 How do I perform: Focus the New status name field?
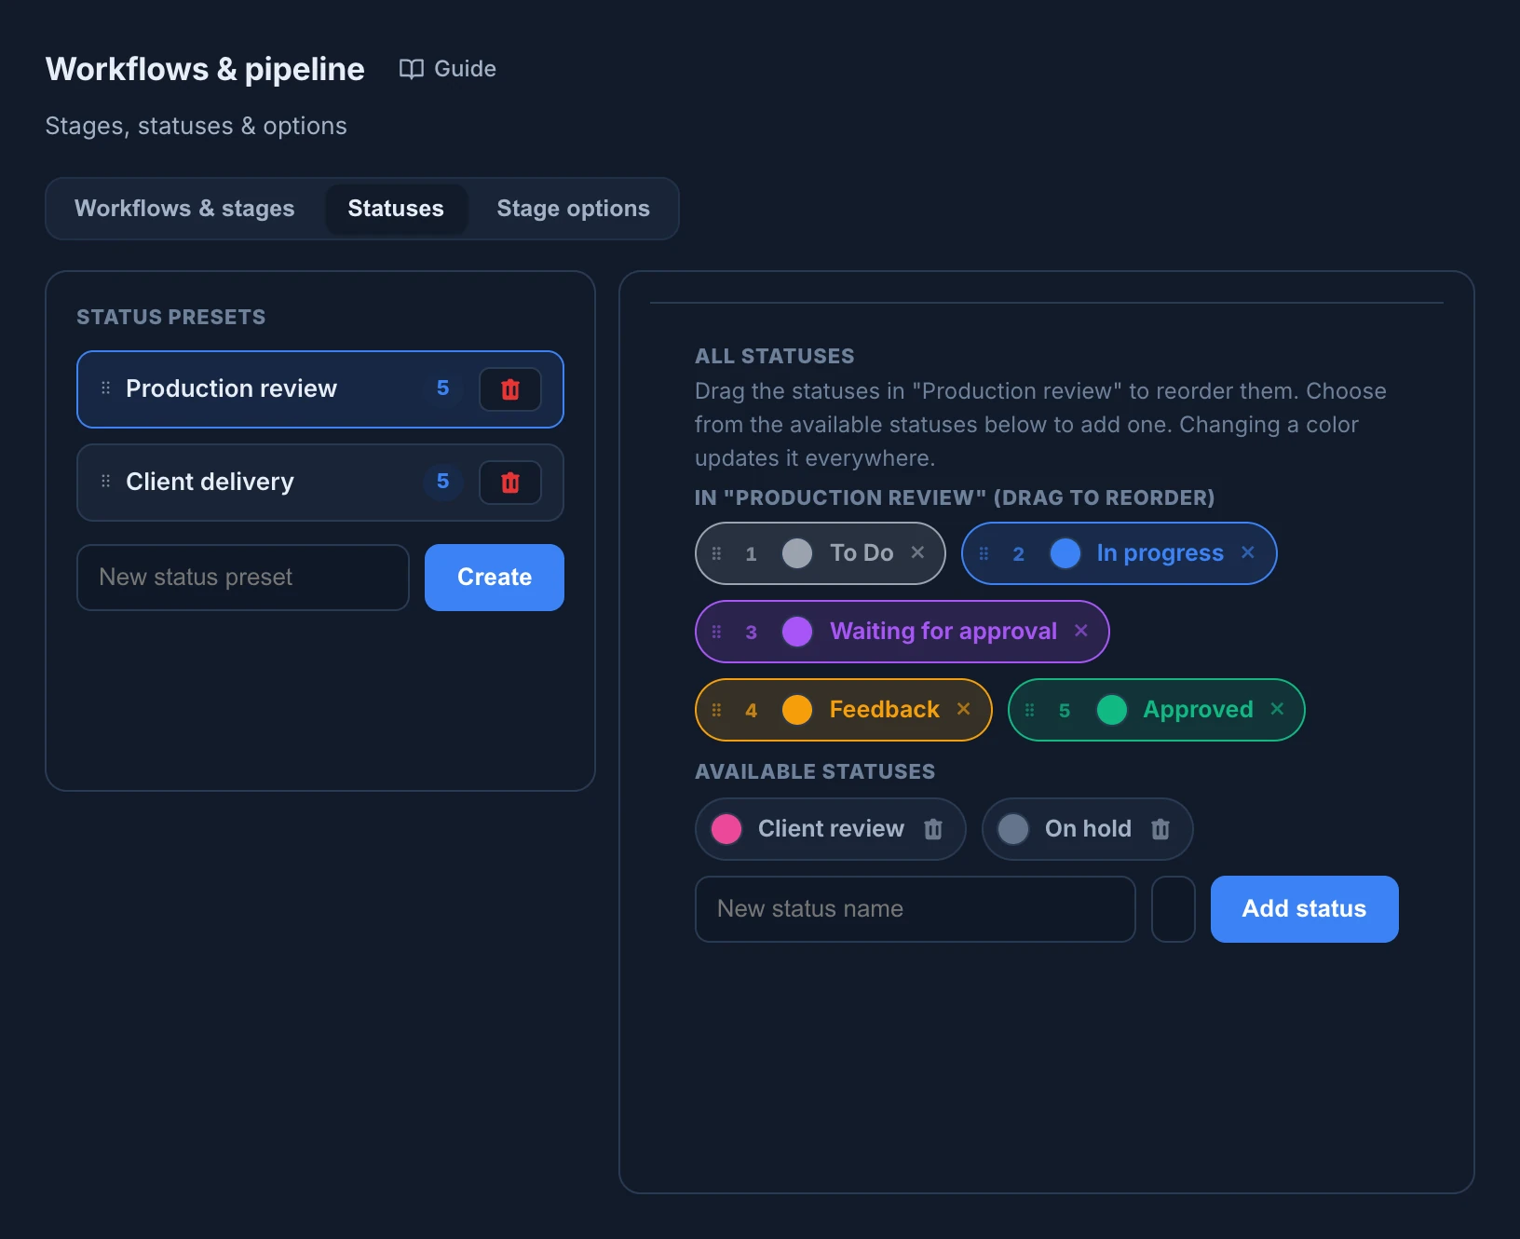click(916, 909)
